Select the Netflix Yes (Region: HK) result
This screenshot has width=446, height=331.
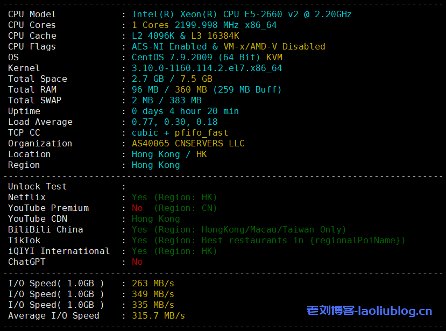174,198
